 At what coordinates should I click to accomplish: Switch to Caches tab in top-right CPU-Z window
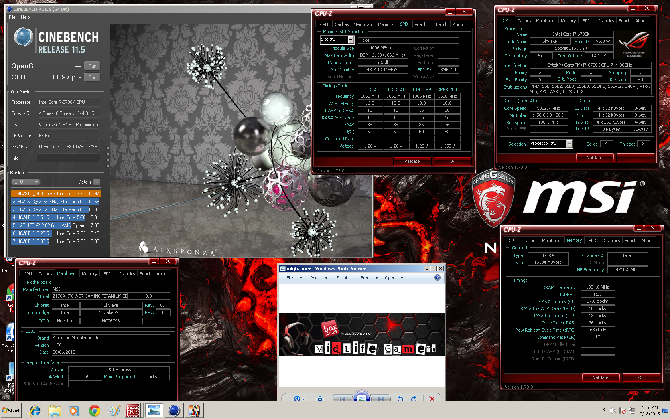click(x=524, y=21)
